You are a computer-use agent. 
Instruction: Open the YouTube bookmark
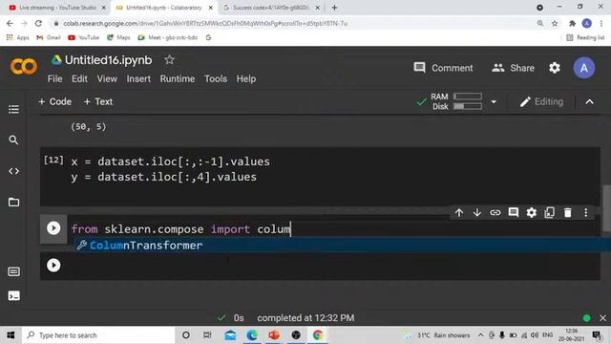pyautogui.click(x=83, y=38)
